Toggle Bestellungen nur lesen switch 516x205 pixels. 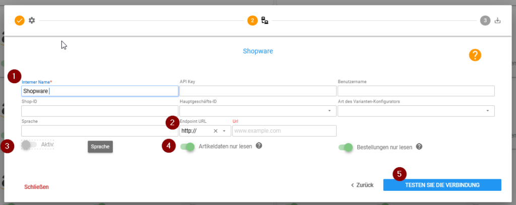pyautogui.click(x=346, y=147)
